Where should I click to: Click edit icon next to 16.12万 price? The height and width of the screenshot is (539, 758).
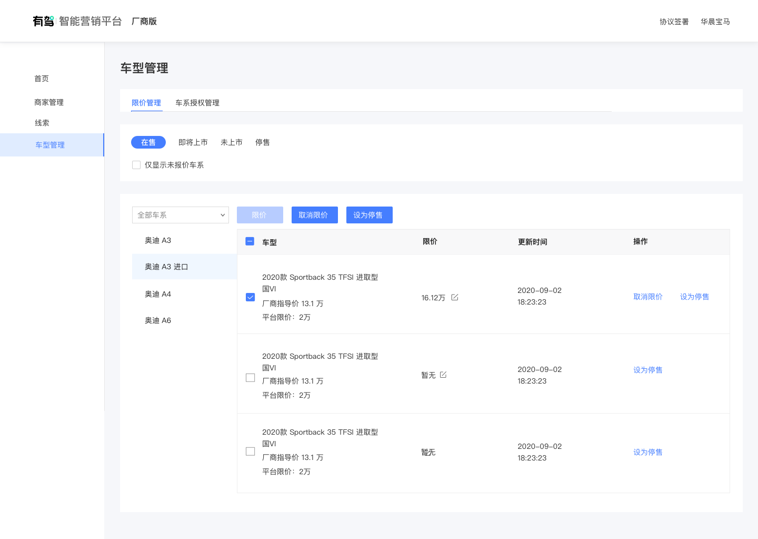point(455,297)
